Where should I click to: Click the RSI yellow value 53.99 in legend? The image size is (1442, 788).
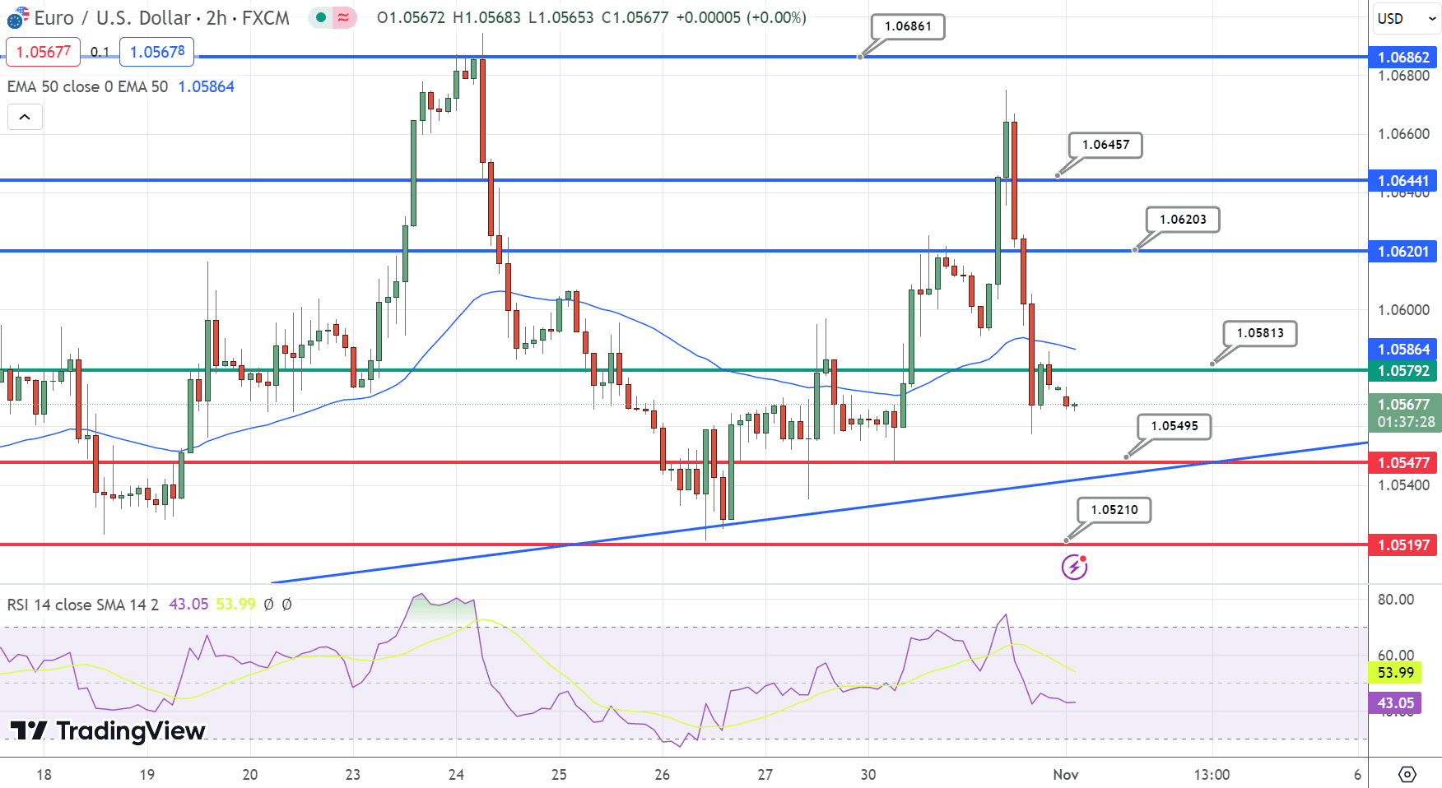click(235, 605)
